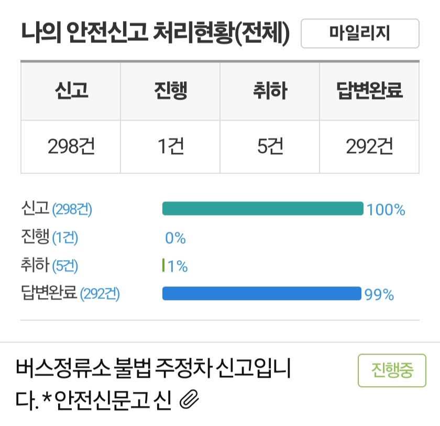Click the 신고 (298건) chart label
The width and height of the screenshot is (440, 426).
[57, 208]
